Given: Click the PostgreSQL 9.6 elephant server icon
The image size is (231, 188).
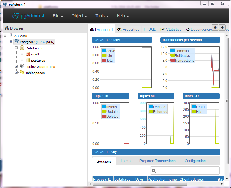Looking at the screenshot, I should point(17,41).
